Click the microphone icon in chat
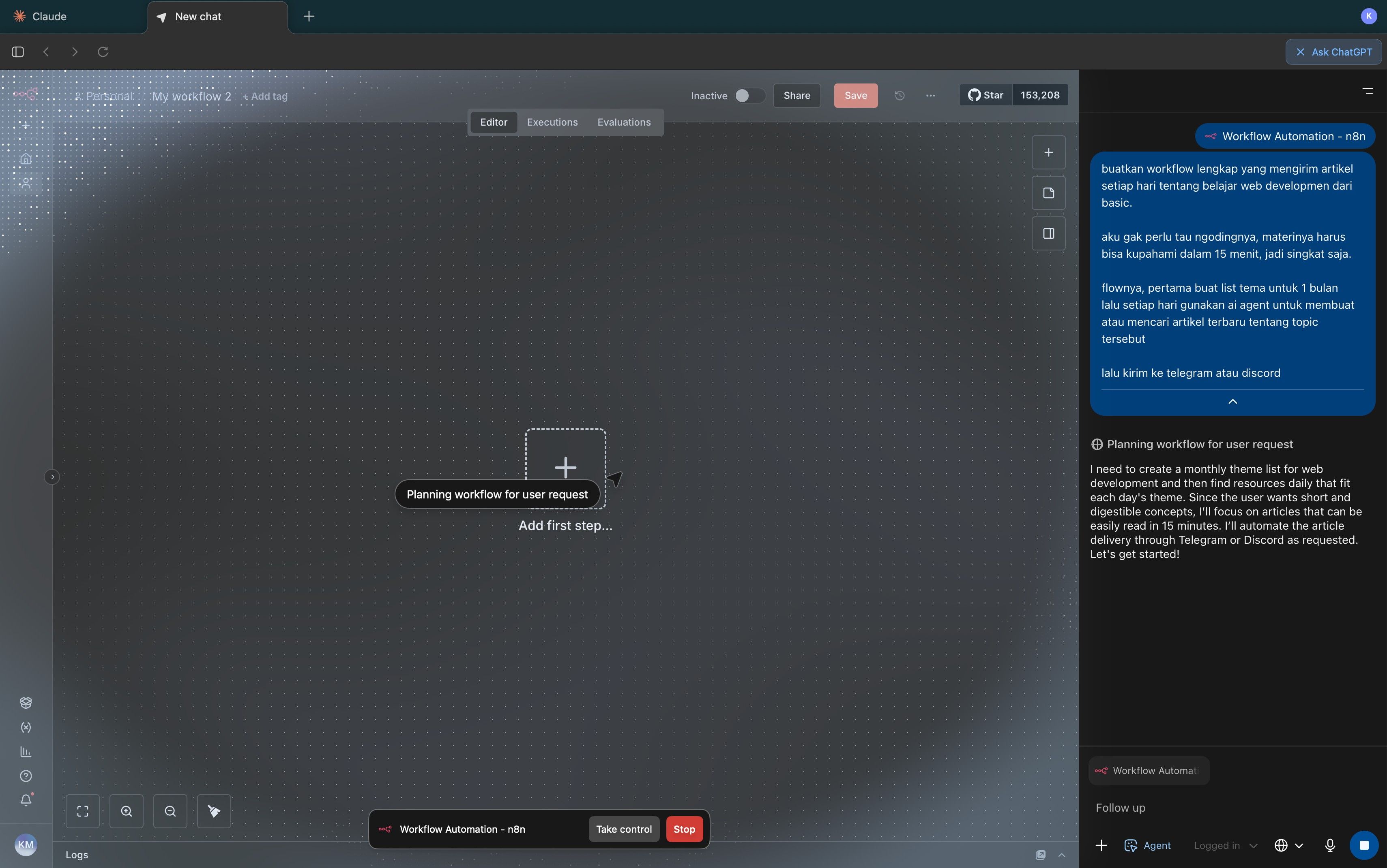 pyautogui.click(x=1329, y=845)
